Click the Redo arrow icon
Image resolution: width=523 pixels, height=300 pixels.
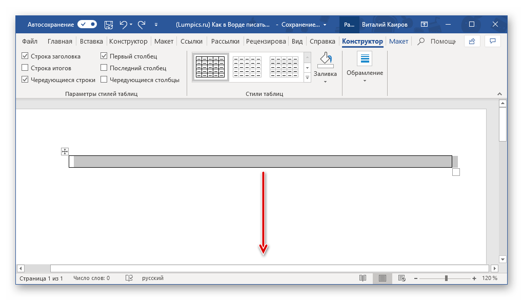click(142, 24)
